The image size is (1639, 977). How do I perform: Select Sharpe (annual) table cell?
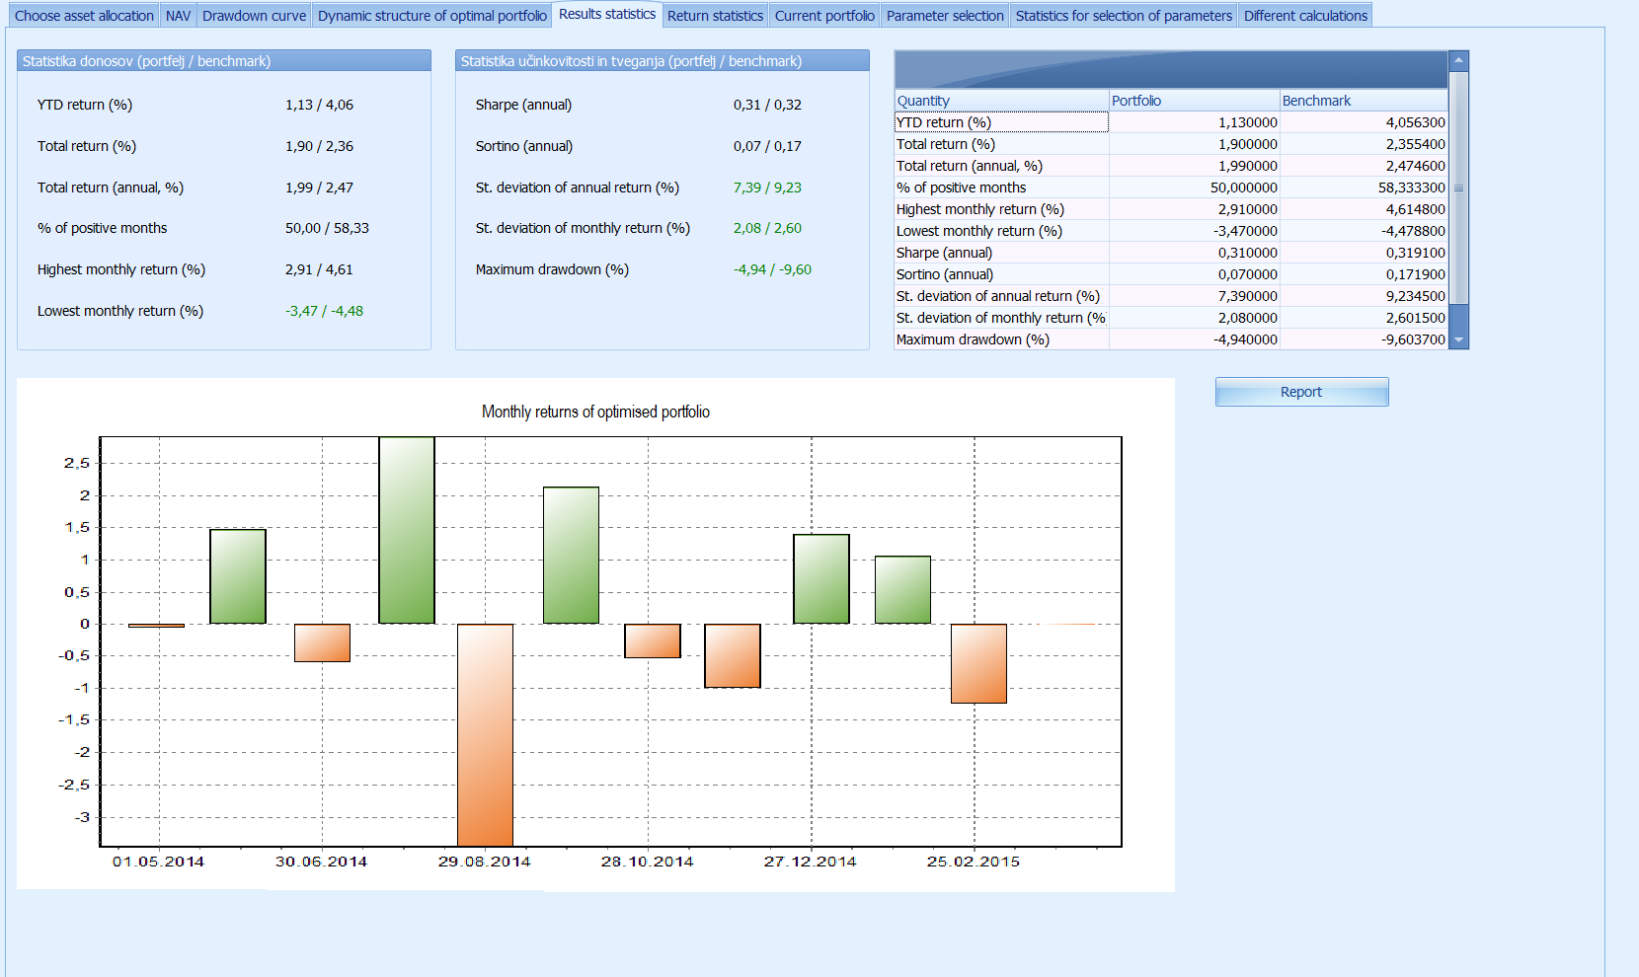tap(1001, 253)
